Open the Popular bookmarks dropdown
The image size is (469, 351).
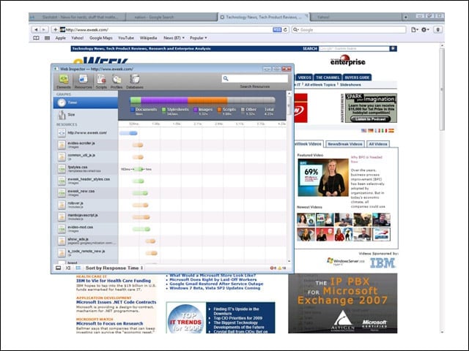pos(199,38)
